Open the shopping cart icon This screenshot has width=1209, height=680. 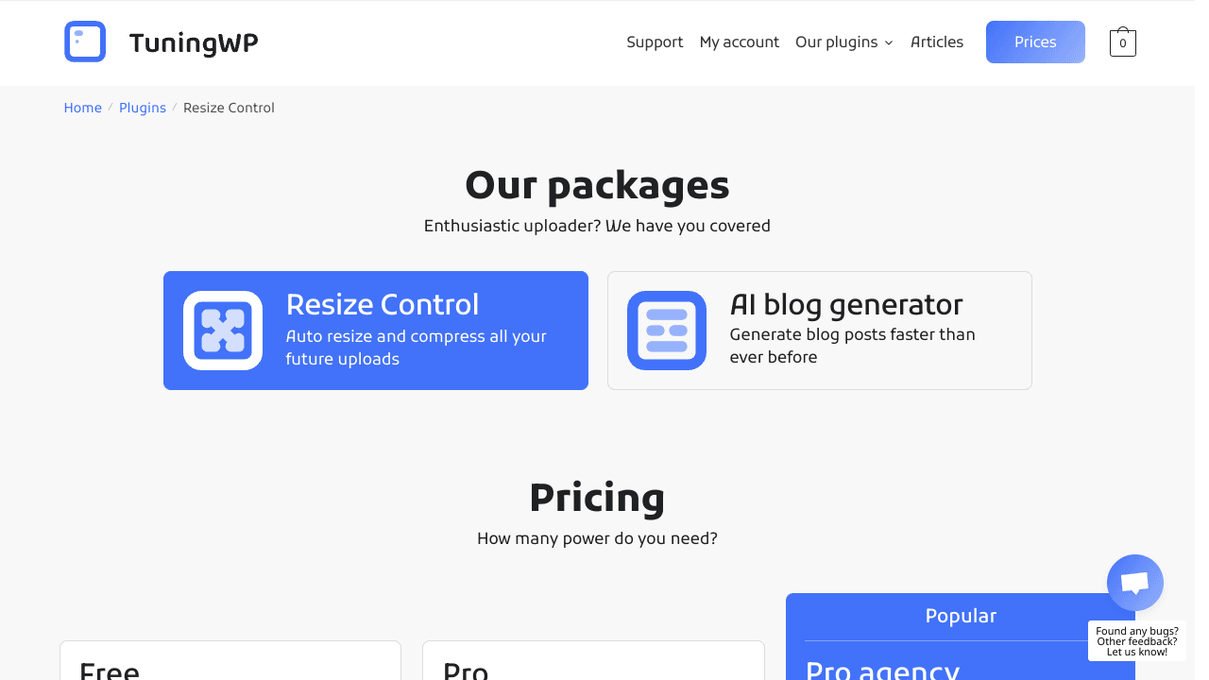coord(1122,42)
